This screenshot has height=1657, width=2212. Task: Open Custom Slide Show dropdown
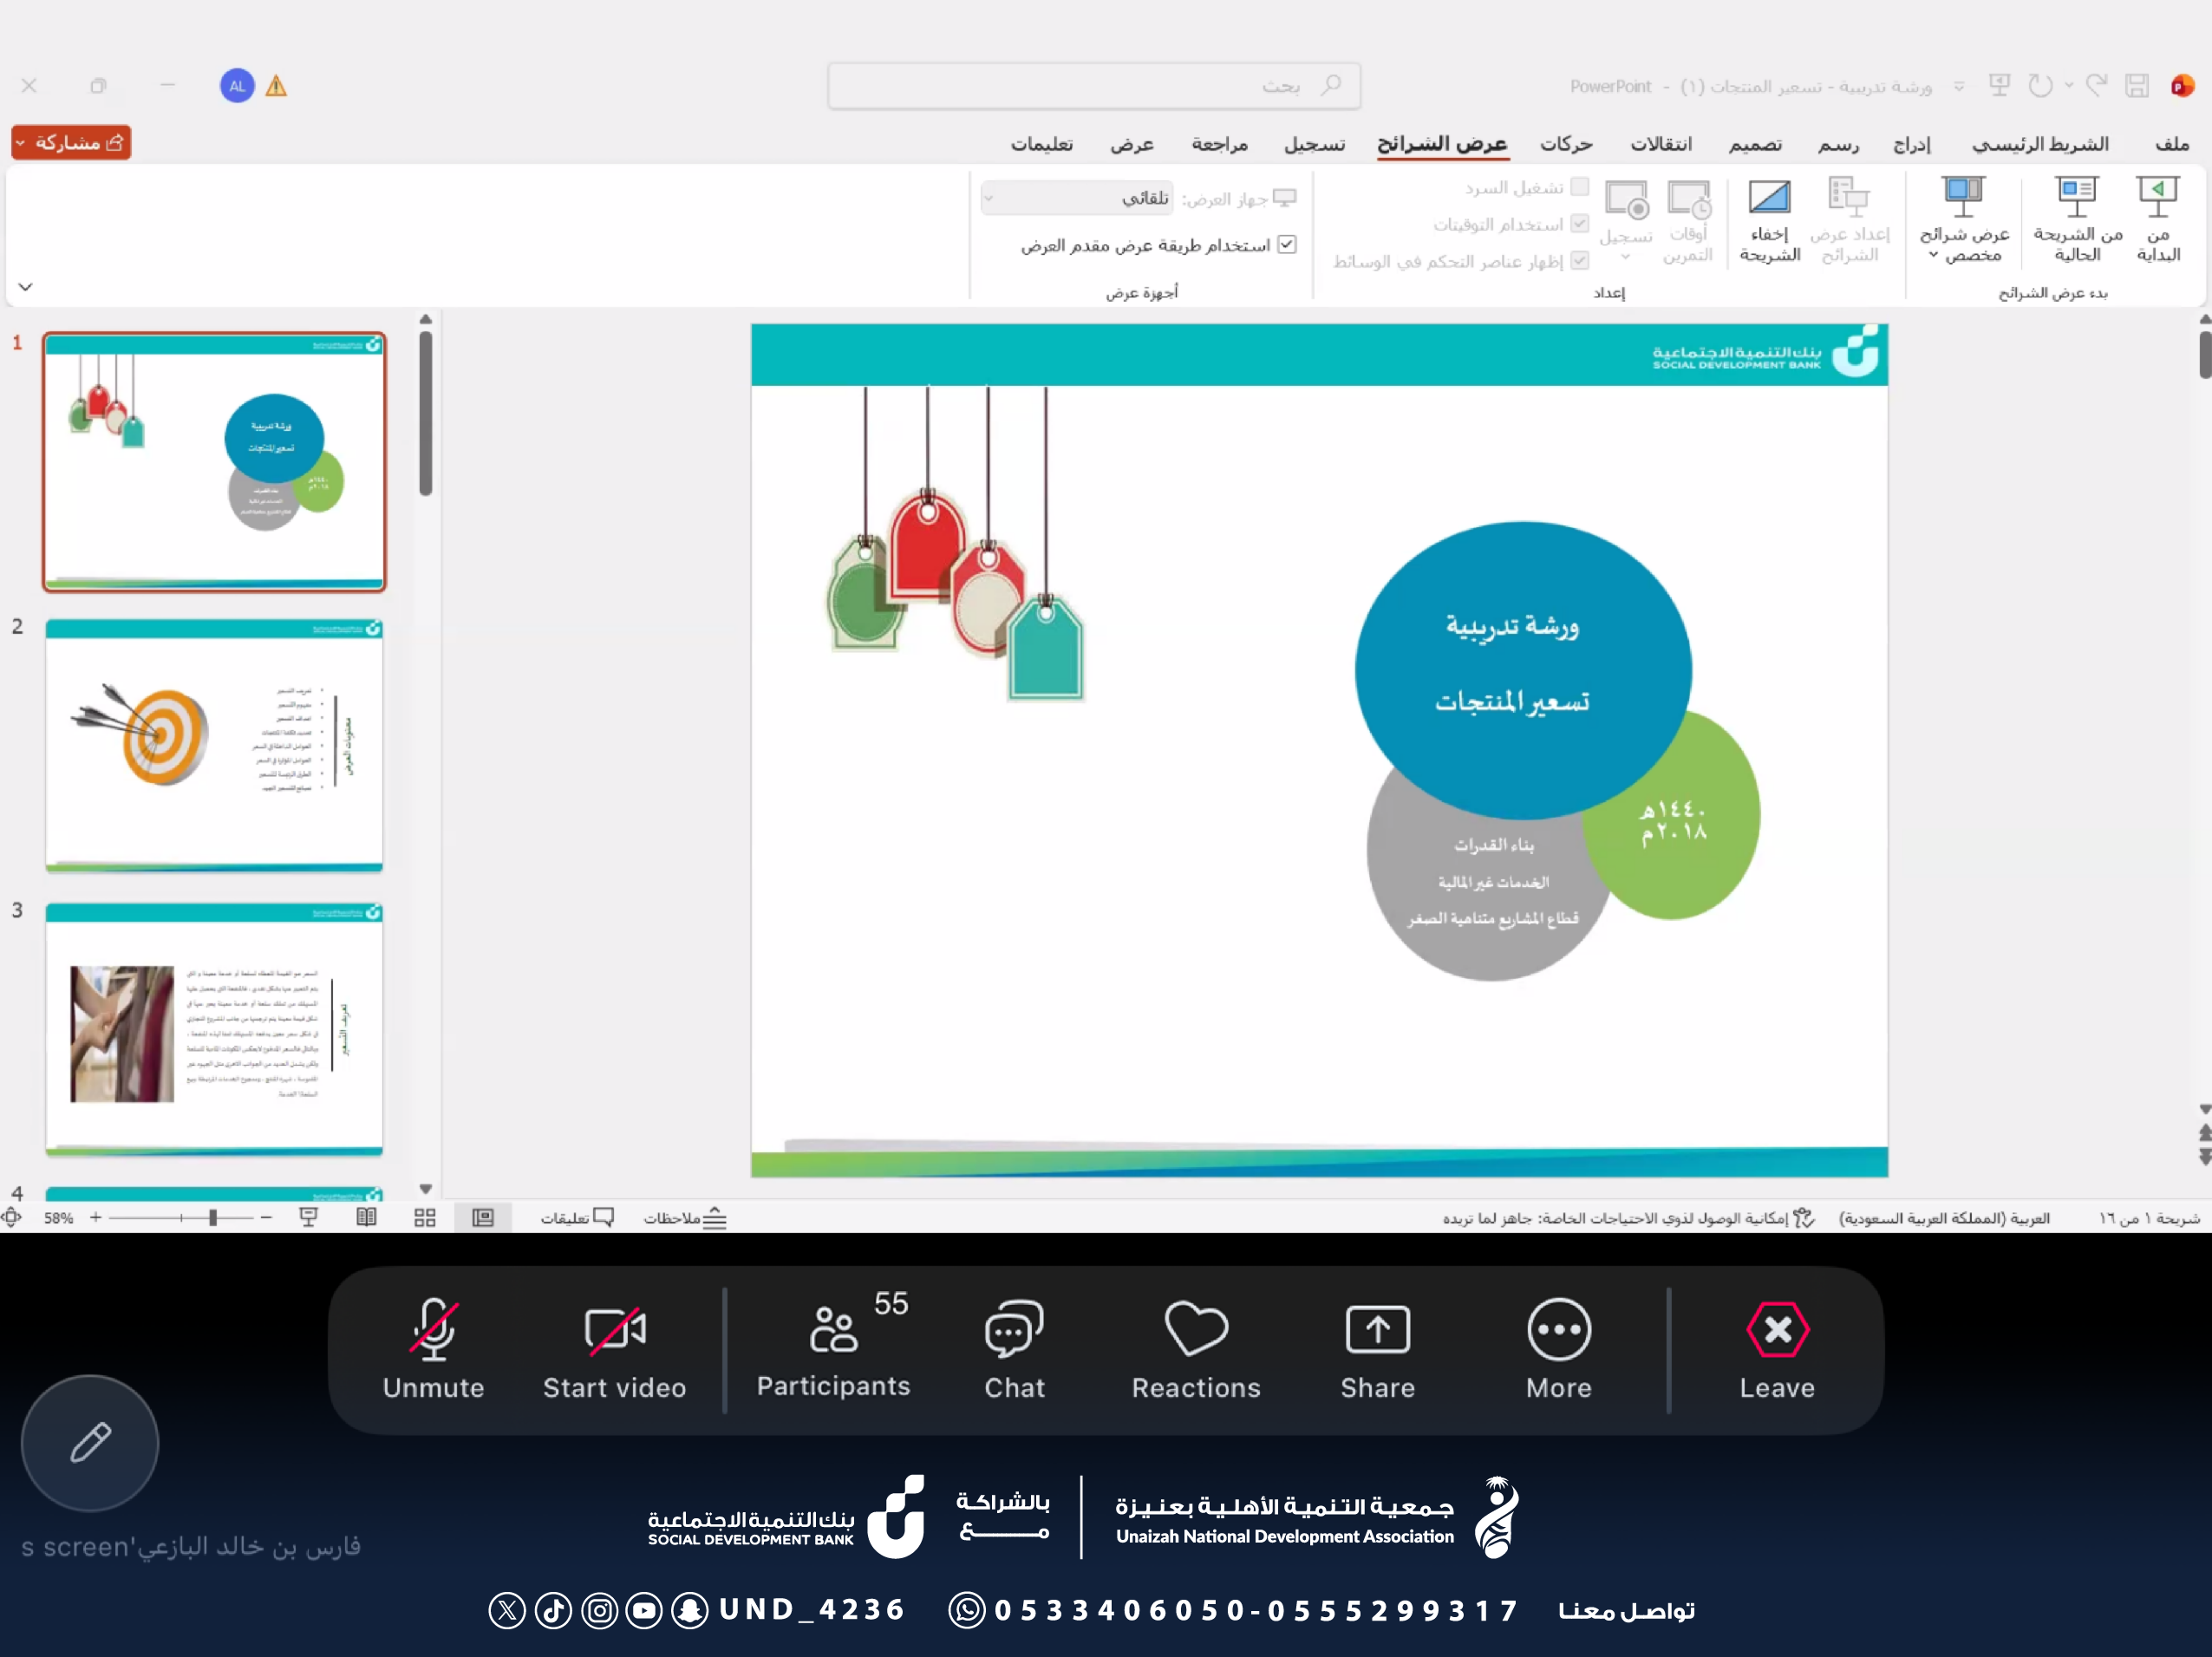1964,220
